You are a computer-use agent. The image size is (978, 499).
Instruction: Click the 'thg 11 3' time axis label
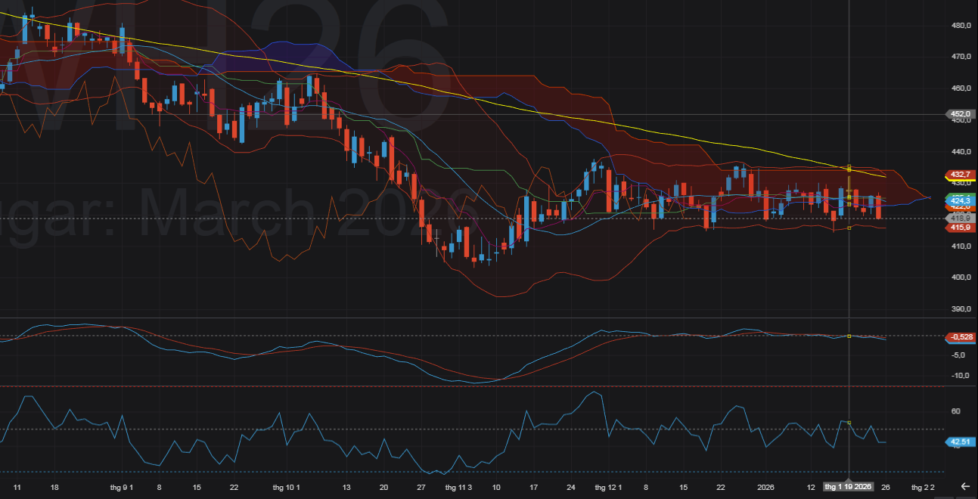tap(458, 487)
